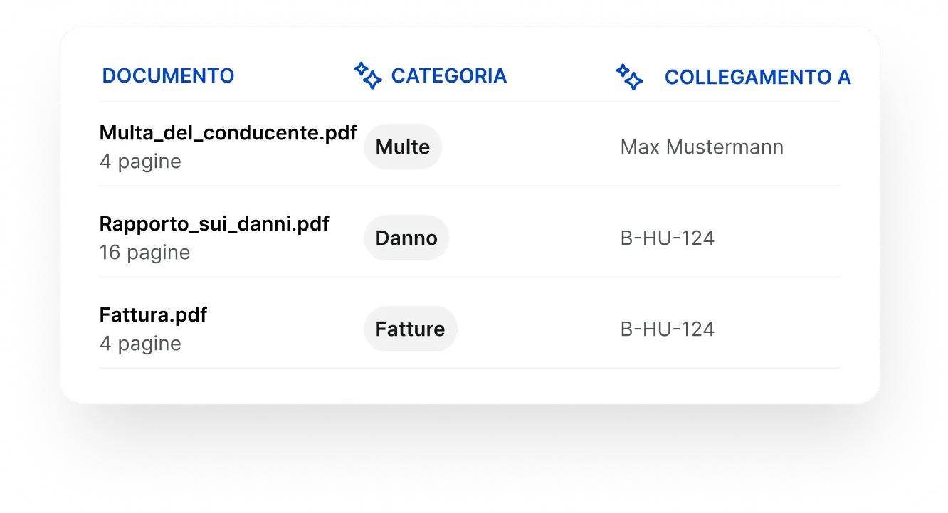Click the '4 pagine' label under Multa_del_conducente.pdf

tap(140, 162)
